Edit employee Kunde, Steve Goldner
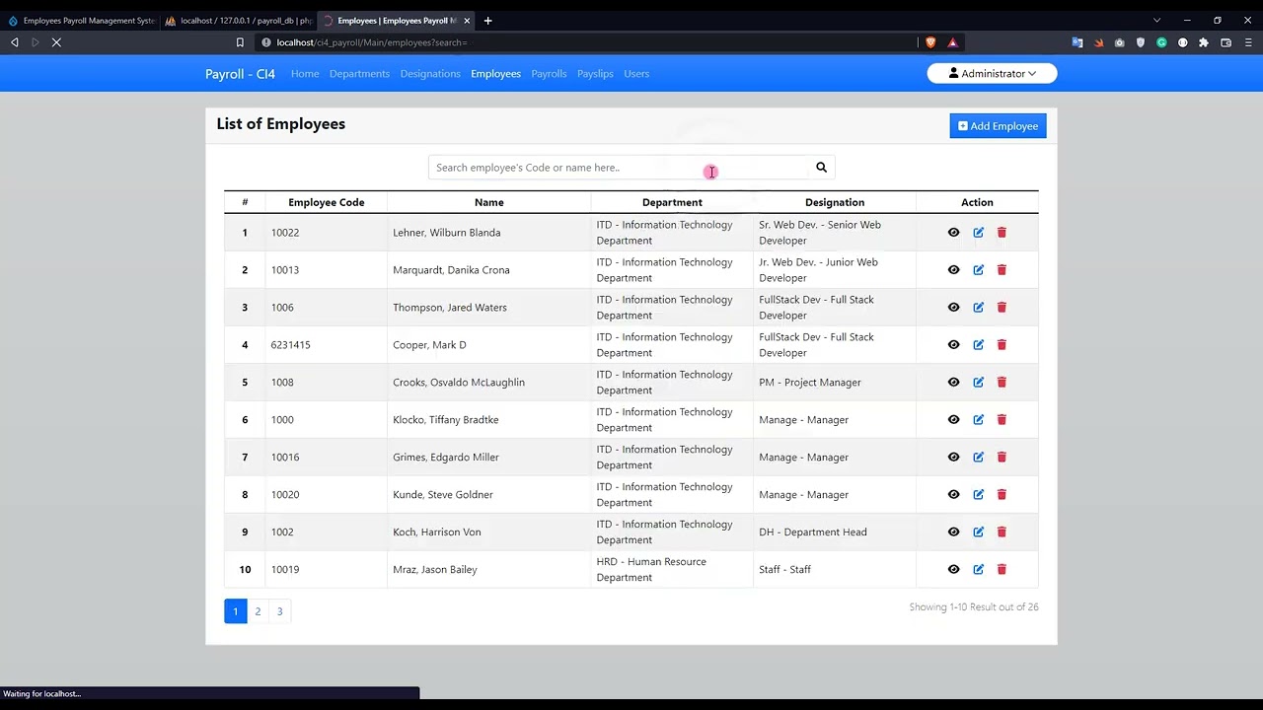 [978, 495]
